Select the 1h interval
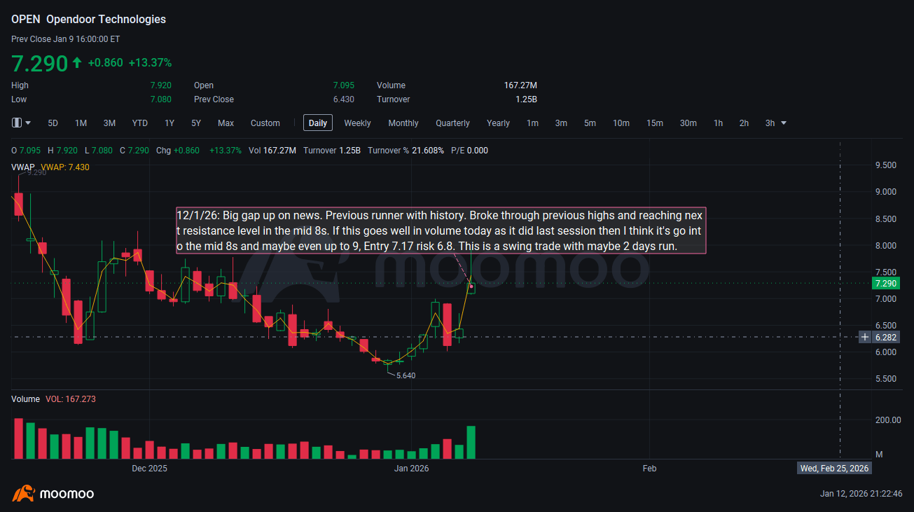This screenshot has width=914, height=512. pyautogui.click(x=718, y=123)
